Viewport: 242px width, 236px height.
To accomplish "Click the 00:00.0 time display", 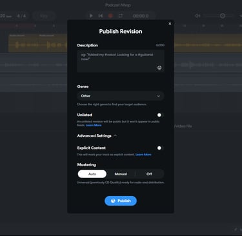I will coord(141,16).
